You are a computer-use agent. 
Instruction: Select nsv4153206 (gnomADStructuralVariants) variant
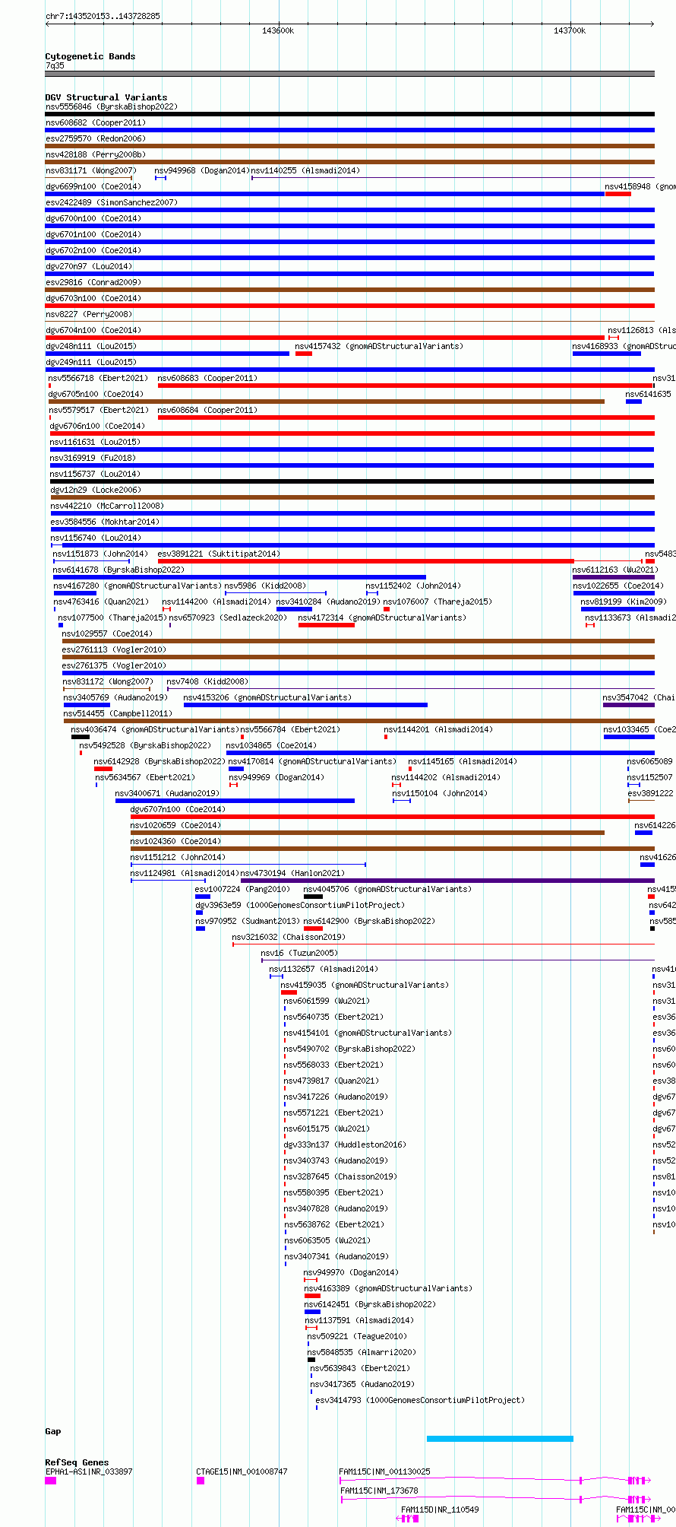[x=305, y=705]
